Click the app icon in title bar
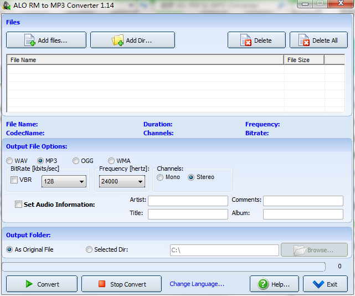This screenshot has height=296, width=355. [x=6, y=6]
